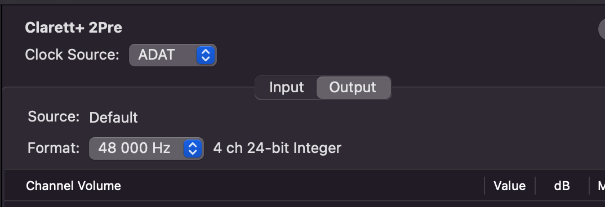Click the Source label
This screenshot has width=605, height=207.
point(54,116)
